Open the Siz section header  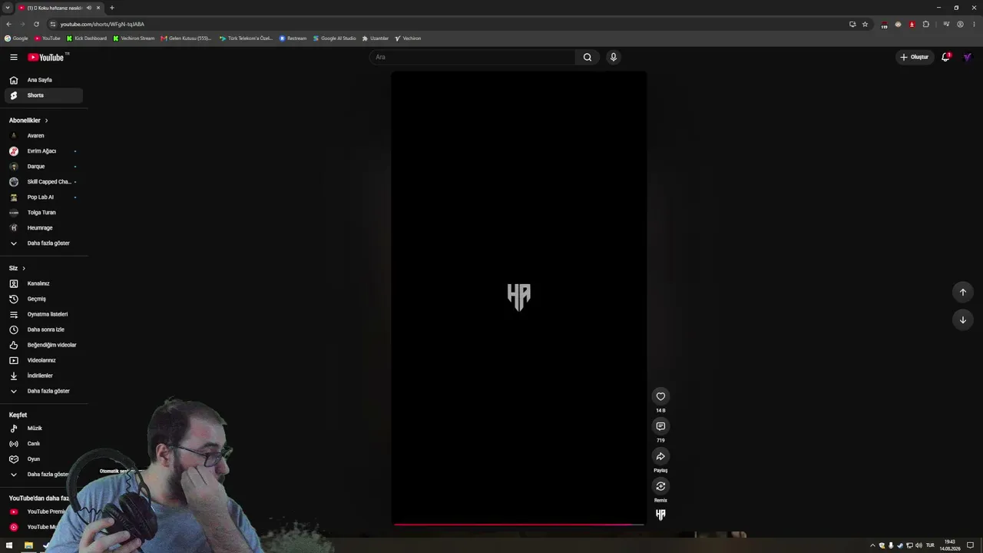click(x=17, y=268)
